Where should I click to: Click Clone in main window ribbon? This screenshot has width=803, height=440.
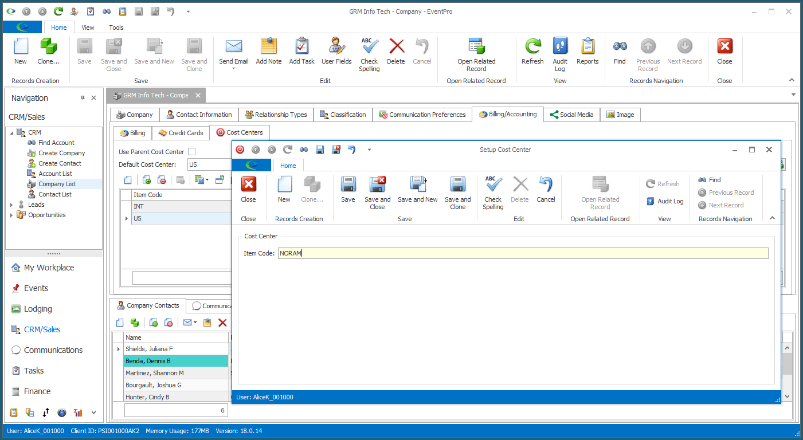point(48,52)
